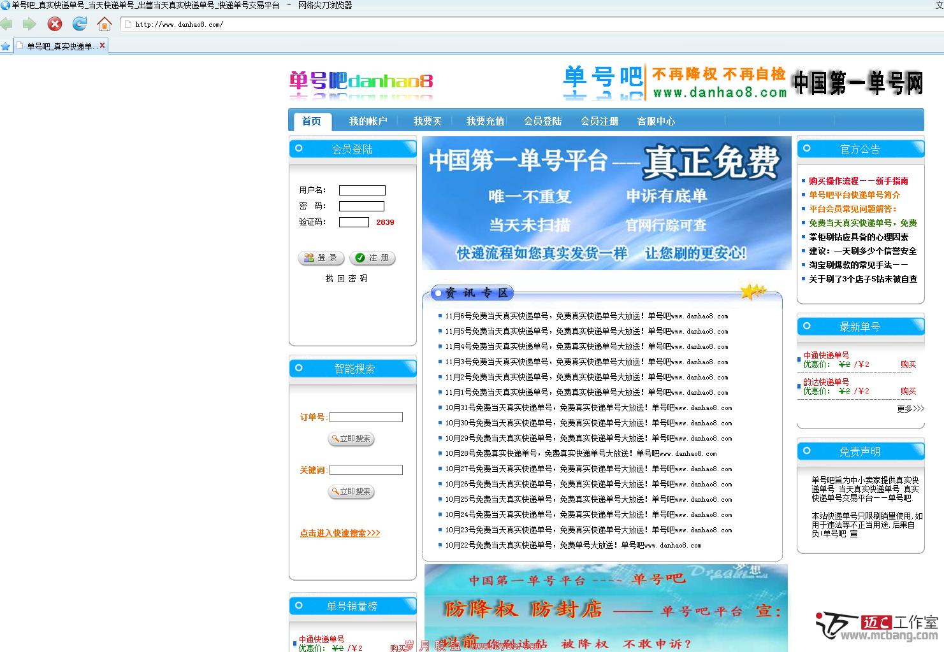Viewport: 944px width, 652px height.
Task: Click the 用户名 input field
Action: point(362,190)
